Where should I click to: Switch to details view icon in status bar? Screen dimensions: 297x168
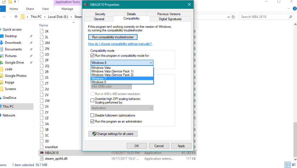pyautogui.click(x=287, y=165)
